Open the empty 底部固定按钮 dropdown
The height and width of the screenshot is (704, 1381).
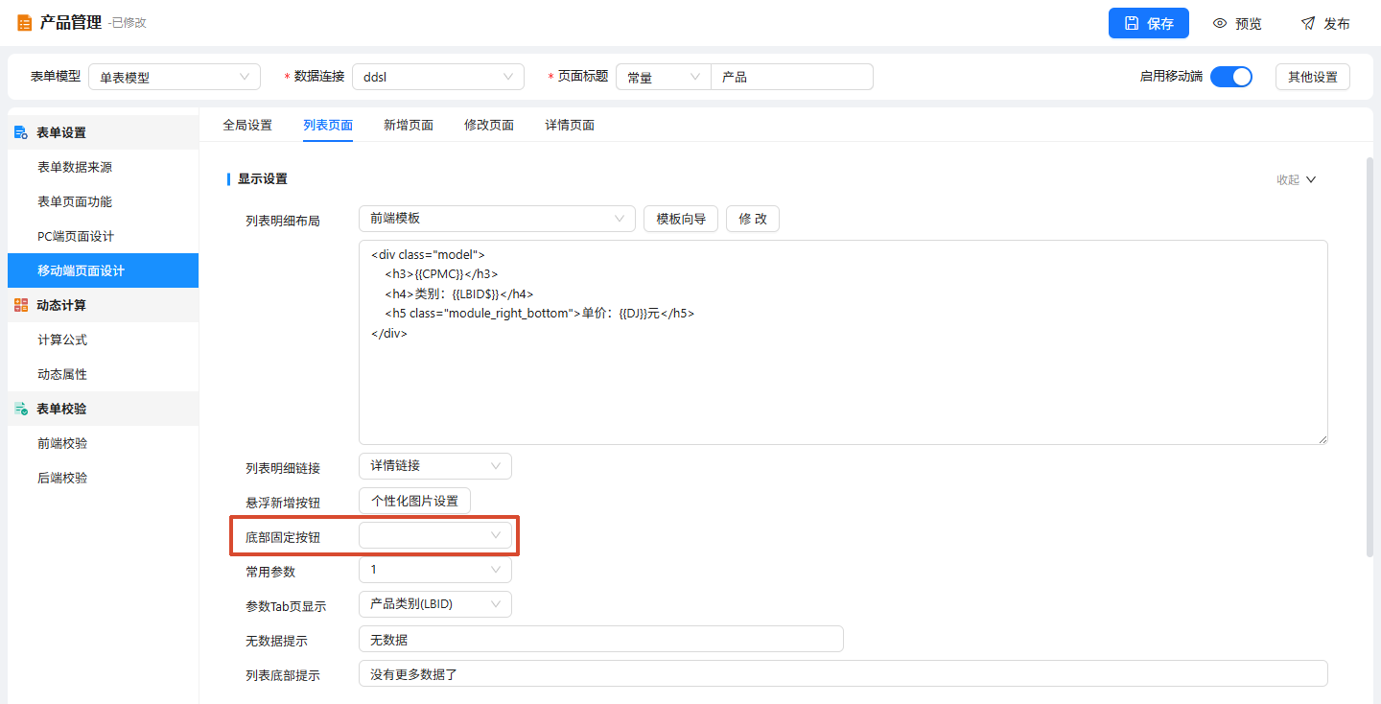[x=435, y=535]
